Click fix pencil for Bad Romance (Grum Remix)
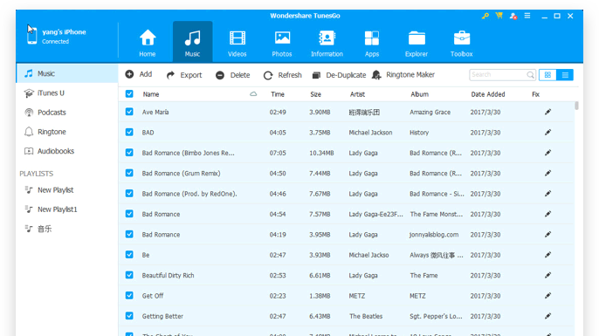The image size is (599, 336). pos(547,173)
